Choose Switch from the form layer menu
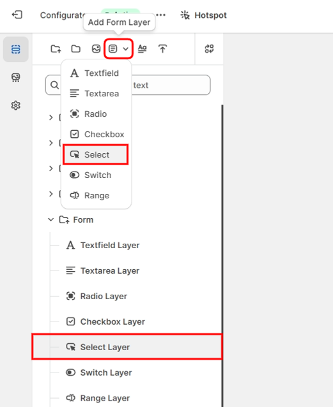The width and height of the screenshot is (333, 407). (96, 175)
